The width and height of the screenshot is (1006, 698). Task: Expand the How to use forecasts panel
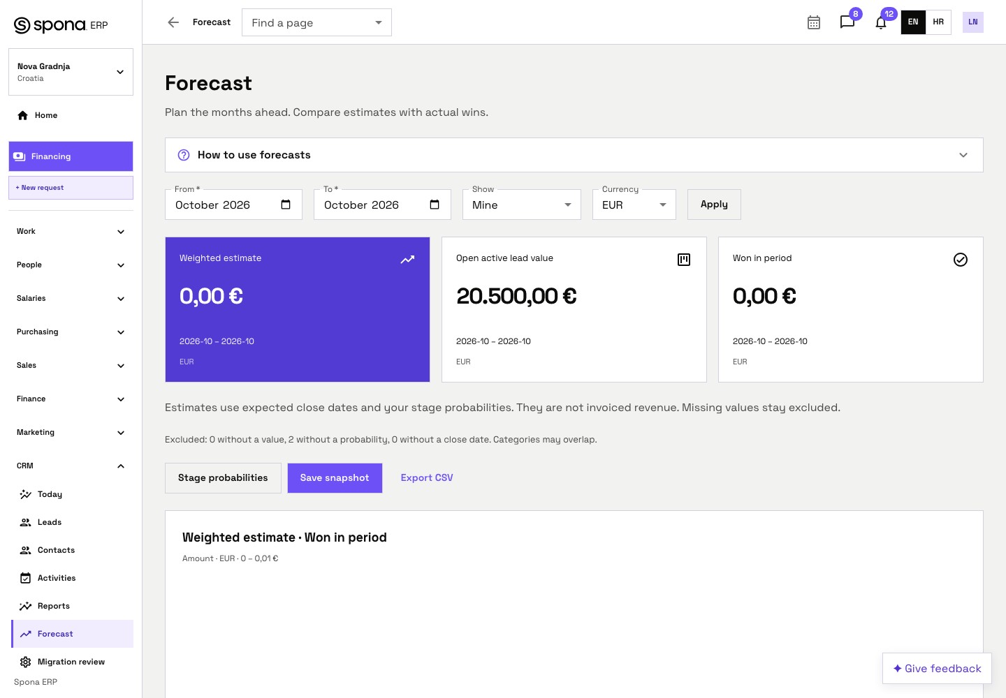pyautogui.click(x=574, y=155)
